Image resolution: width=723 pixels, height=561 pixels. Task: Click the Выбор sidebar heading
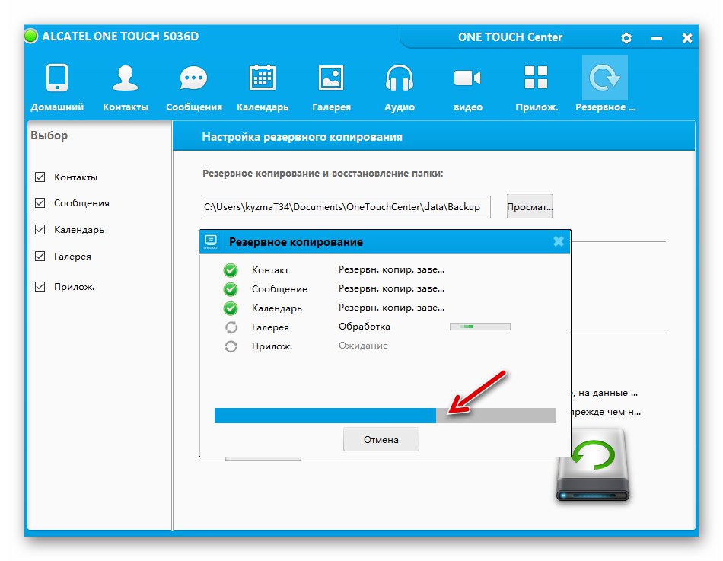pos(49,135)
